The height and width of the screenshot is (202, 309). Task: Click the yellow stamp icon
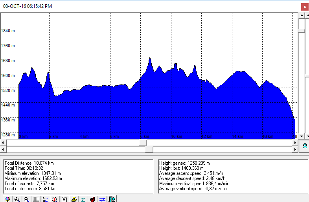coord(74,199)
